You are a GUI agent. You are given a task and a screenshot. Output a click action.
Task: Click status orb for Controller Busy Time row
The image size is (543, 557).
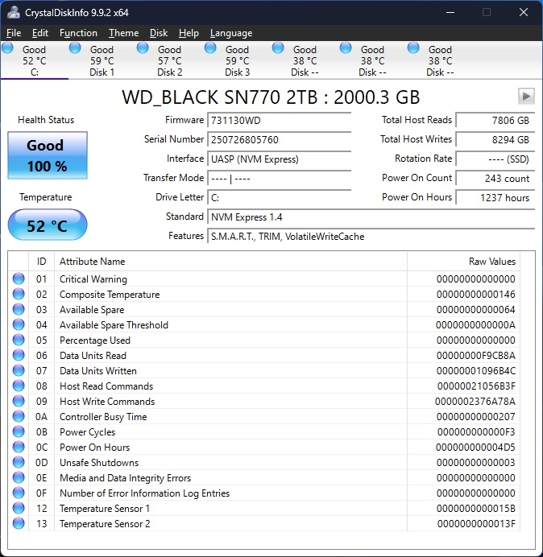tap(19, 416)
